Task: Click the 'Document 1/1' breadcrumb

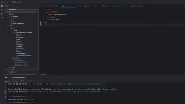Action: point(44,75)
